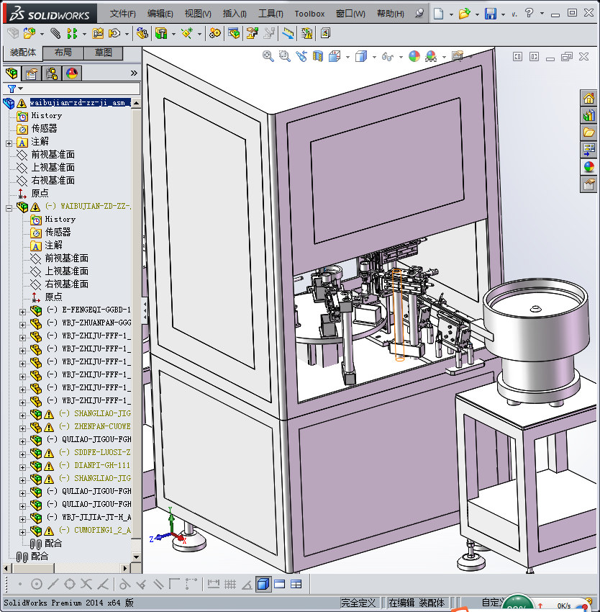Open the ConfigurationManager tab icon

52,73
